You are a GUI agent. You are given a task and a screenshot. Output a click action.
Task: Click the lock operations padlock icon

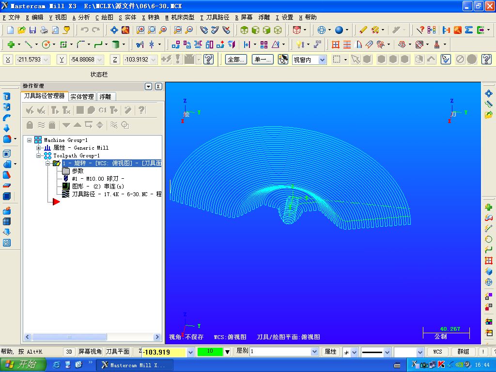tap(30, 125)
